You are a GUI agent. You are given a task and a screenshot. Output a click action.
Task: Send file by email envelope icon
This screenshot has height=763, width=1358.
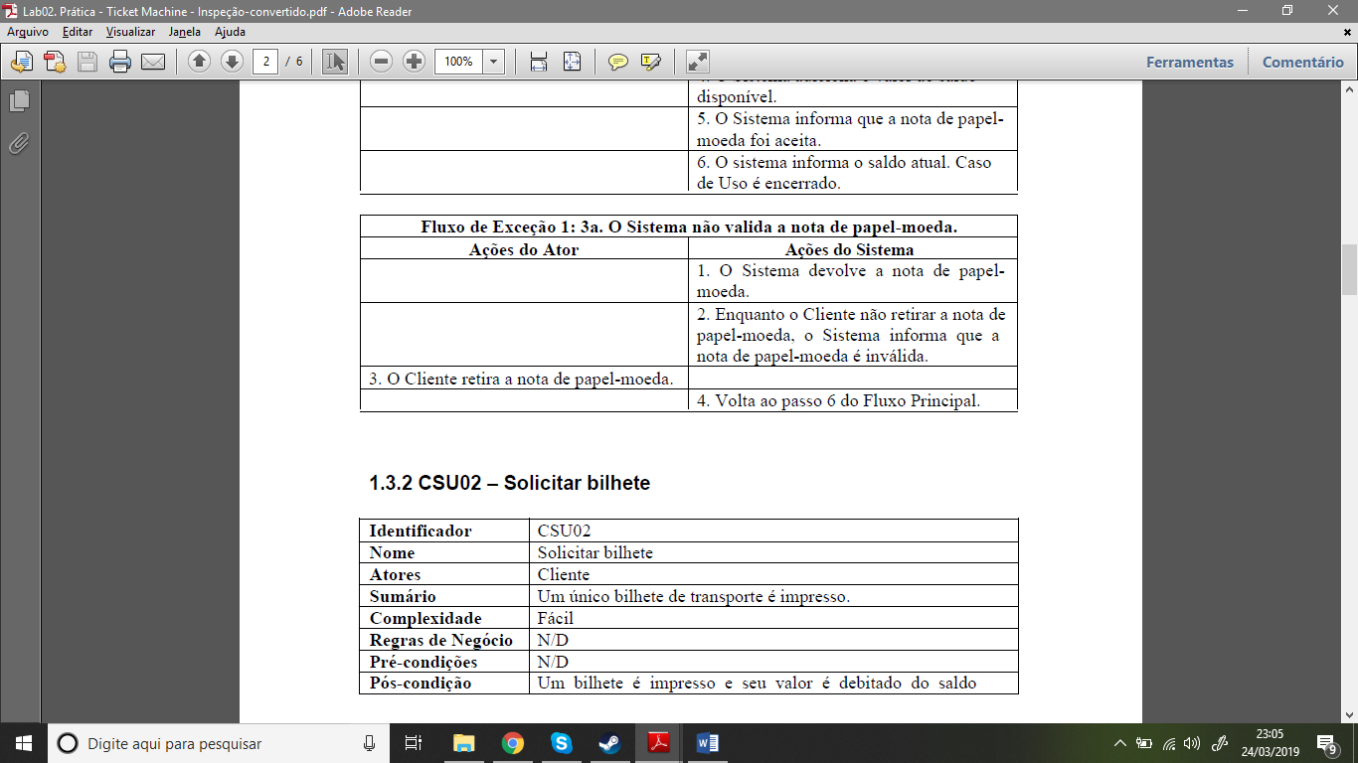point(153,62)
